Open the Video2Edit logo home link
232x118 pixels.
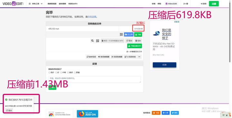pyautogui.click(x=13, y=4)
